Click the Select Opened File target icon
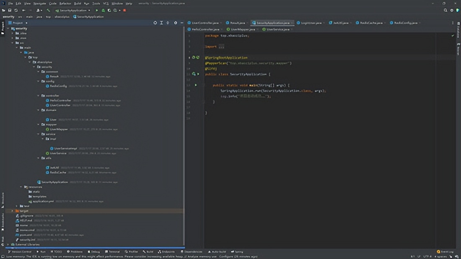Image resolution: width=461 pixels, height=259 pixels. tap(155, 23)
